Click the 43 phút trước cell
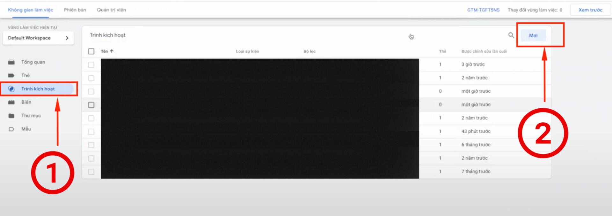The height and width of the screenshot is (216, 612). tap(476, 131)
